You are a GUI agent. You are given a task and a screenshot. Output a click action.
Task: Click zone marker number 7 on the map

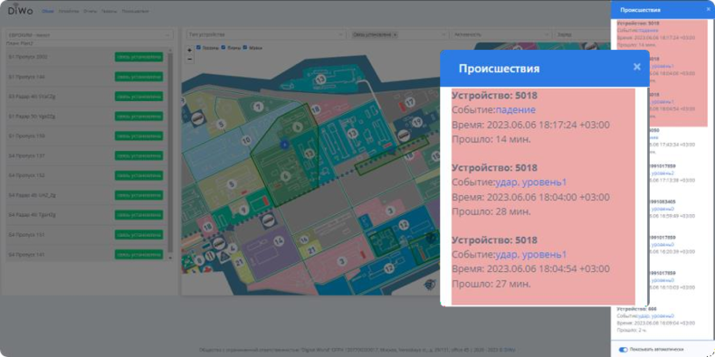click(x=259, y=107)
